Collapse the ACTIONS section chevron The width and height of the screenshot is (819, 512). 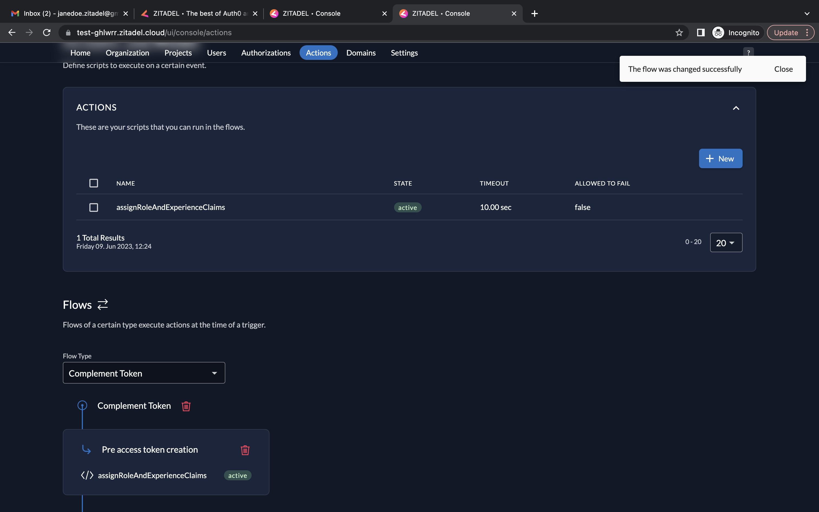pyautogui.click(x=736, y=108)
